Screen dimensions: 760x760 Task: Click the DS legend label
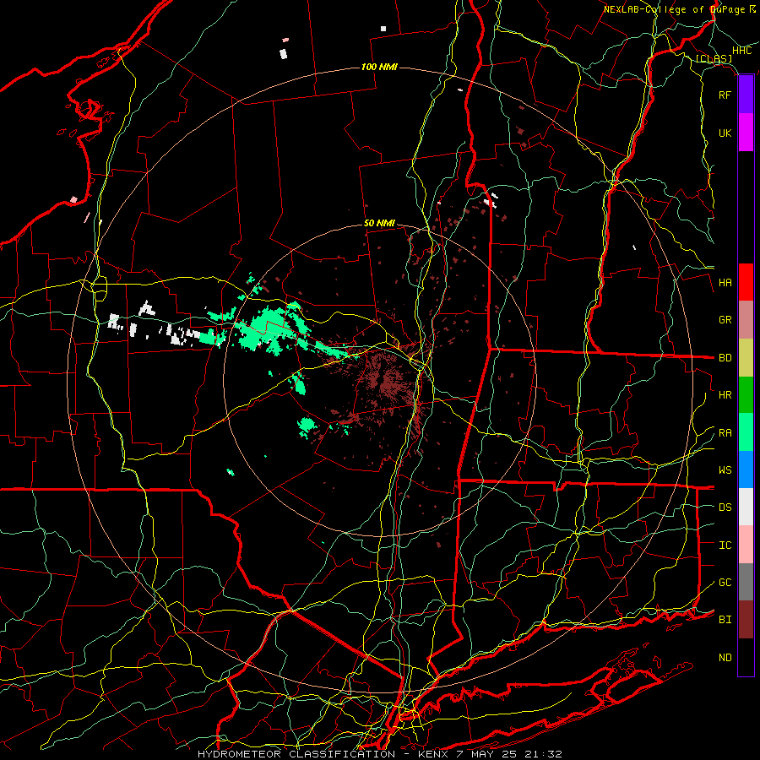click(725, 508)
